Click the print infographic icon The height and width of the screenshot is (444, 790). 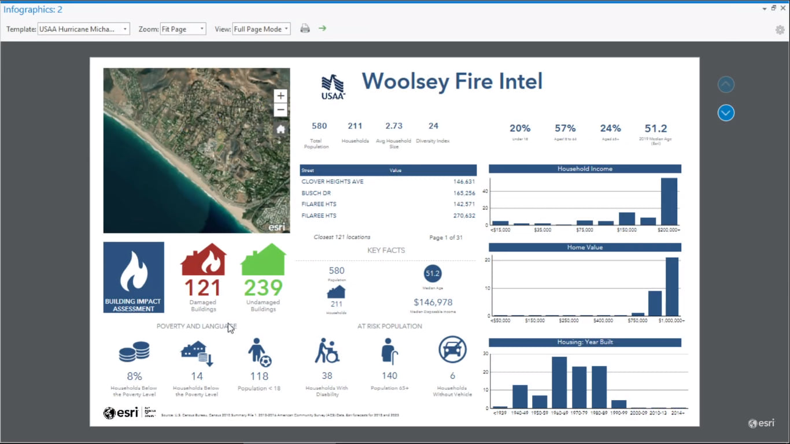point(305,28)
